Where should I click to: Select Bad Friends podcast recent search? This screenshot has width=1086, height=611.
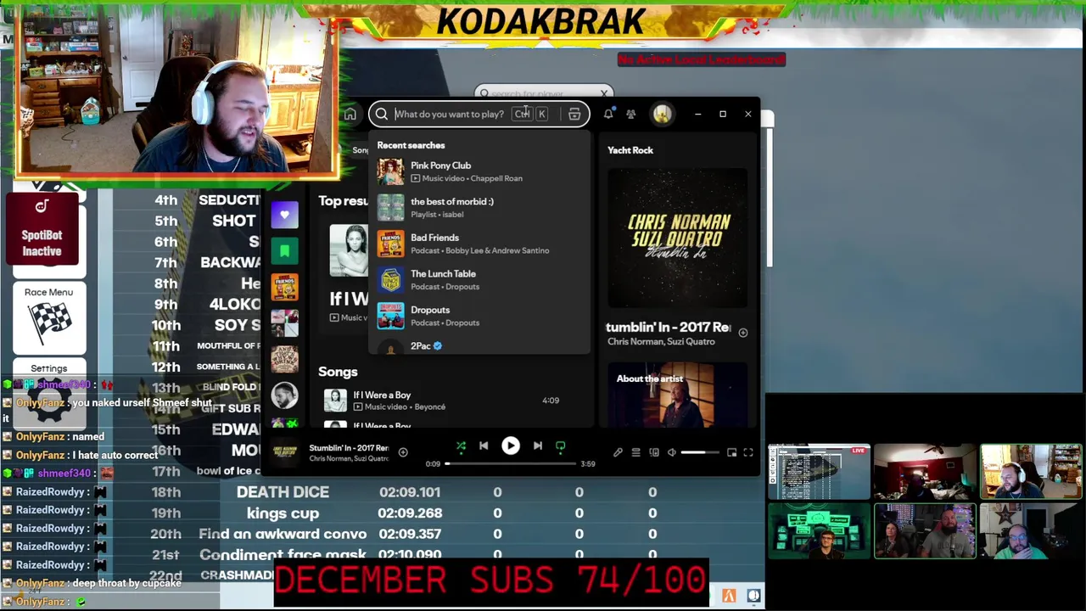tap(479, 244)
